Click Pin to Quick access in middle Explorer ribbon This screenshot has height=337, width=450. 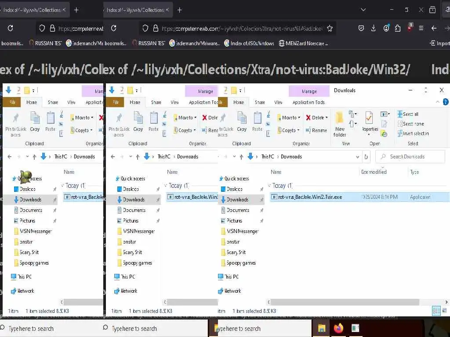[x=119, y=125]
